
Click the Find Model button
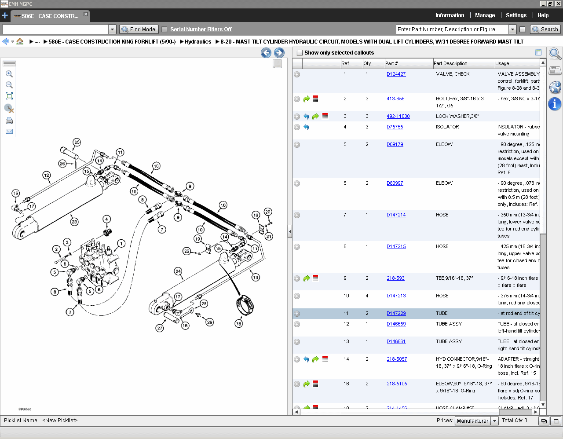[x=139, y=29]
